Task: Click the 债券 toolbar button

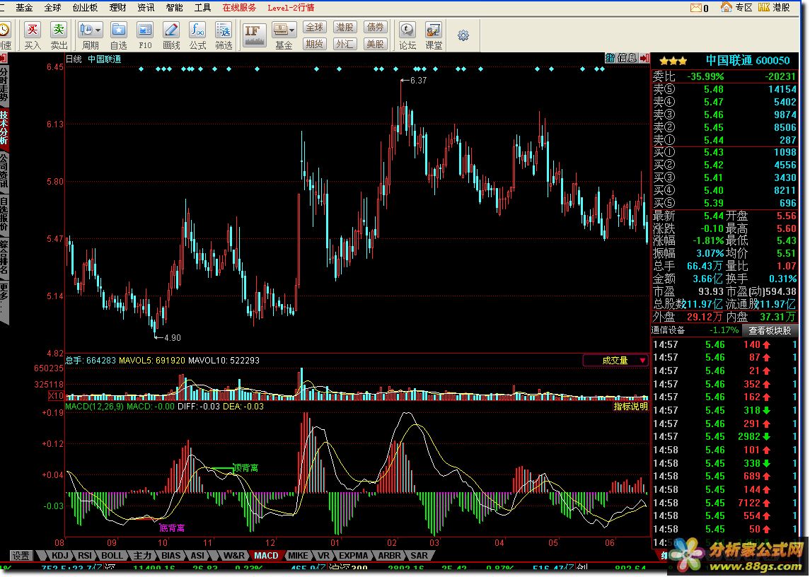Action: [375, 28]
